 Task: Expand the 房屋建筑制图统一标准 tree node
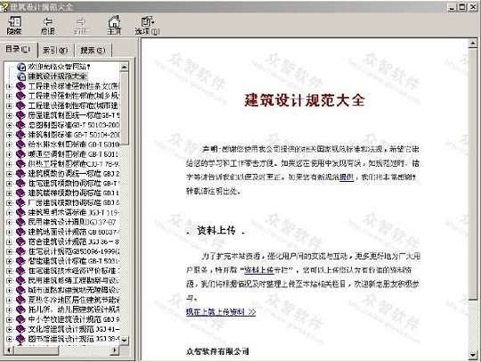pyautogui.click(x=9, y=115)
